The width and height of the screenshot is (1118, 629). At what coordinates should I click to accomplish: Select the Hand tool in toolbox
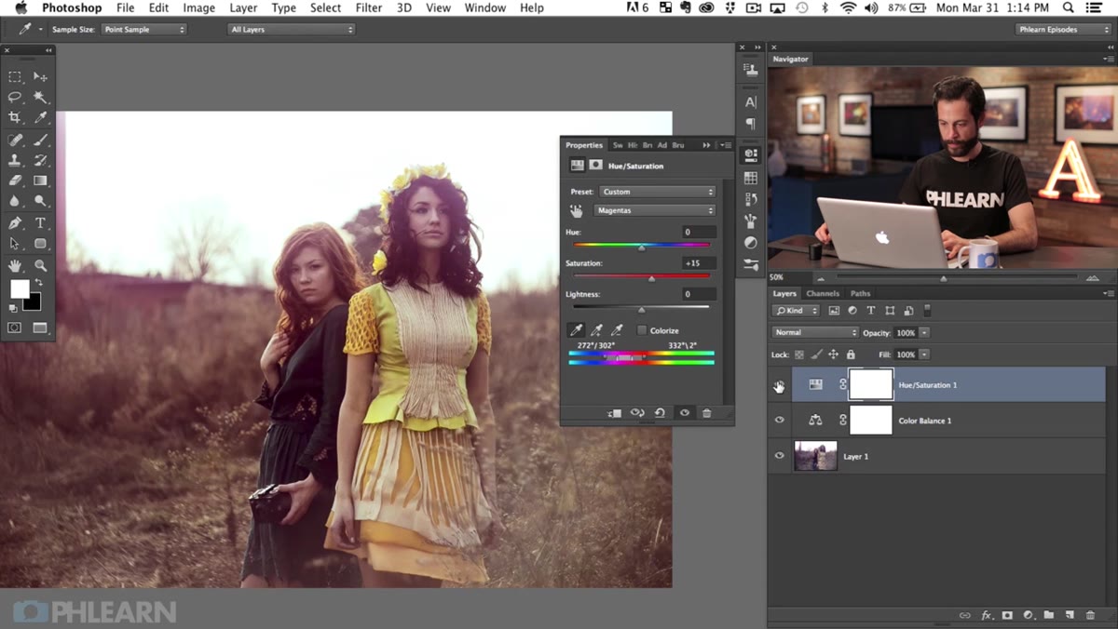click(x=15, y=266)
